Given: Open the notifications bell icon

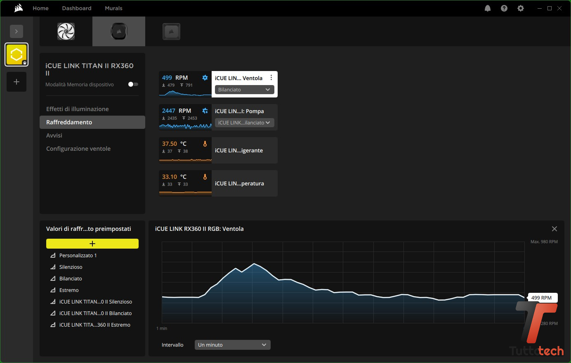Looking at the screenshot, I should (488, 8).
